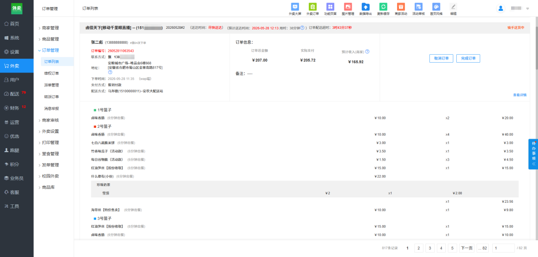Open 图片管理 image manager icon

pos(348,6)
